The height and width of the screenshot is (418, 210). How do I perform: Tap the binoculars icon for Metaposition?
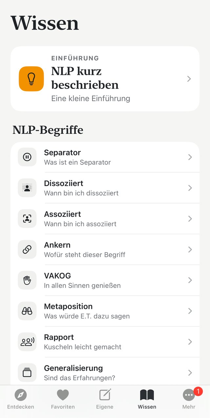coord(27,311)
